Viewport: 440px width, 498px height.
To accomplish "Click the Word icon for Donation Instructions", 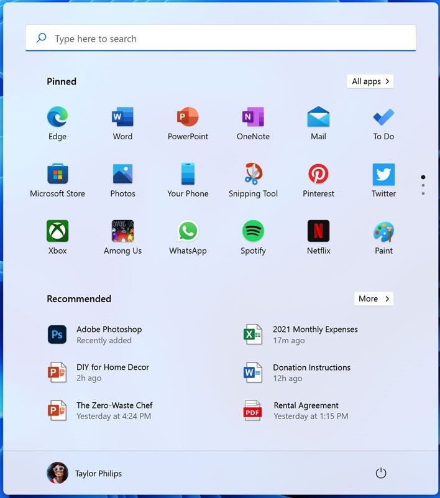I will click(x=253, y=372).
